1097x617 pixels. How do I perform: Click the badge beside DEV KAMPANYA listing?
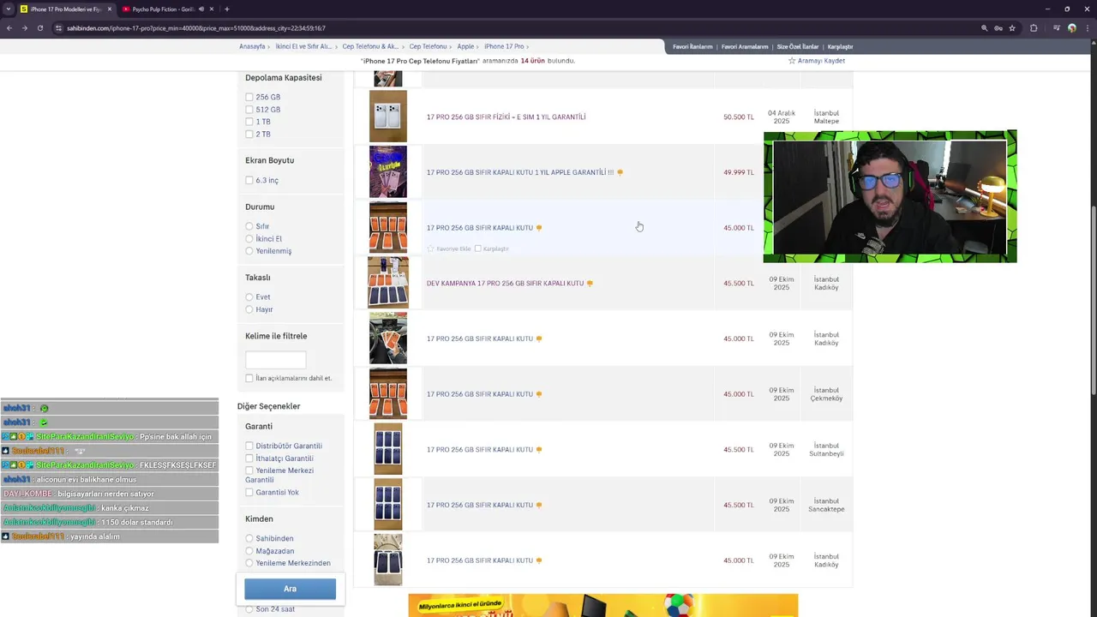point(590,283)
